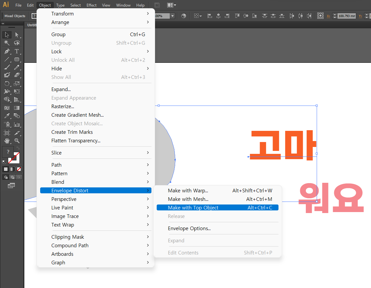Swap fill and stroke arrows
This screenshot has width=371, height=288.
[x=18, y=148]
